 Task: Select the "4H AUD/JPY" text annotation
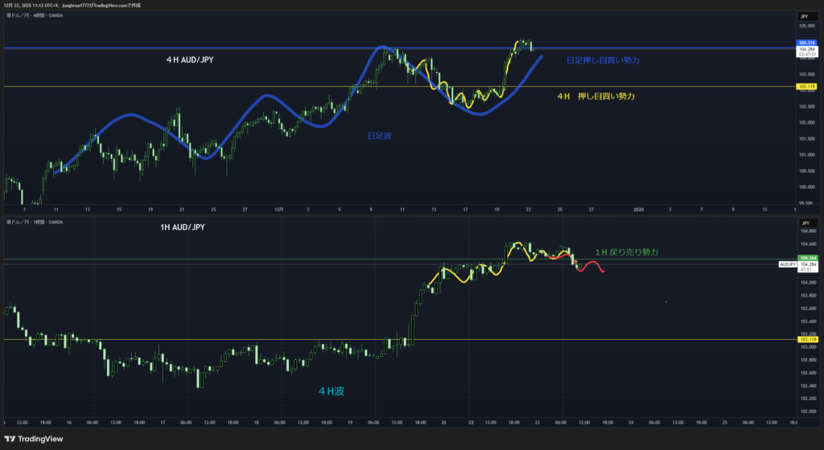point(190,59)
